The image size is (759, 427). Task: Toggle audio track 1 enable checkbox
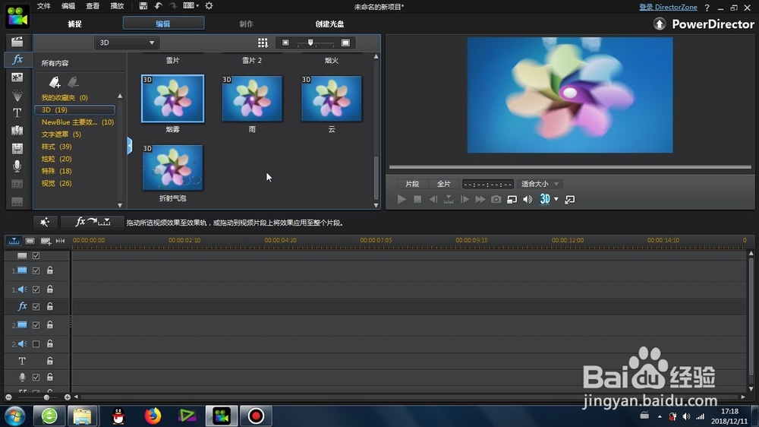coord(36,289)
